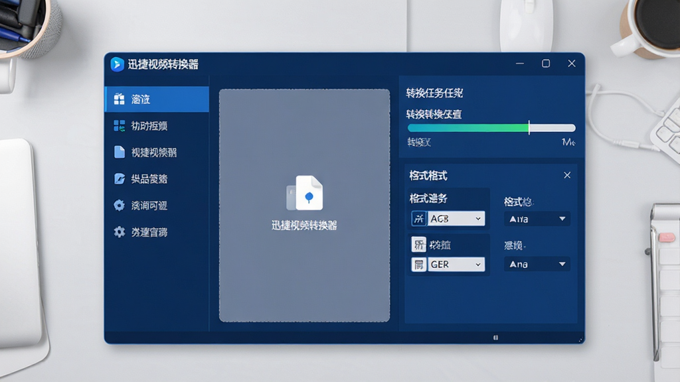The image size is (680, 382).
Task: Click the icon left of the GER dropdown
Action: [418, 264]
